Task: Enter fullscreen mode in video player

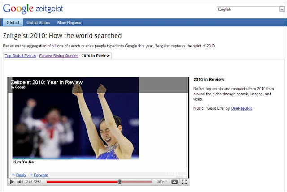Action: 184,182
